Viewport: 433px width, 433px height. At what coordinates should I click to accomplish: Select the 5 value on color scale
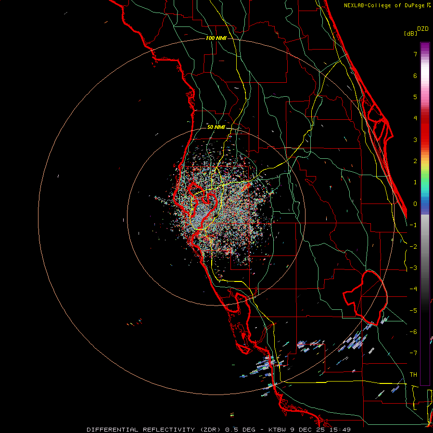point(415,97)
